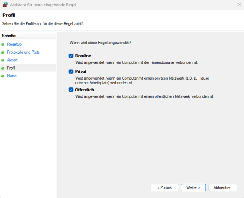Click the firewall wizard icon in title bar
244x198 pixels.
[5, 5]
